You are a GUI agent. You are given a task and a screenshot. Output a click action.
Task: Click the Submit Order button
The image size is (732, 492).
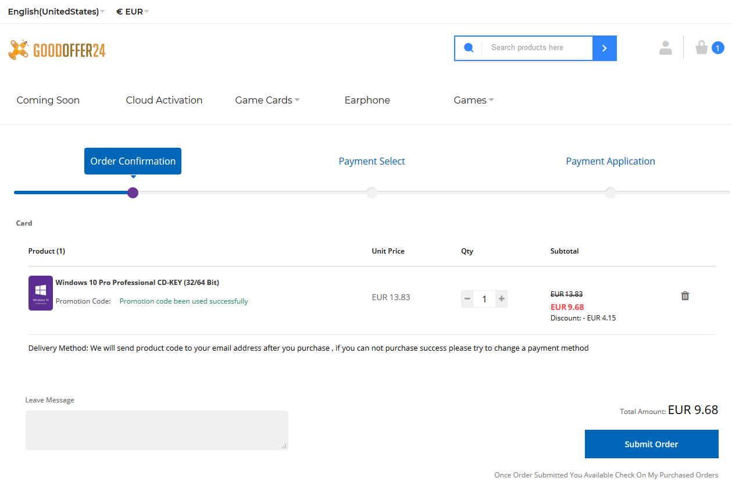(652, 444)
